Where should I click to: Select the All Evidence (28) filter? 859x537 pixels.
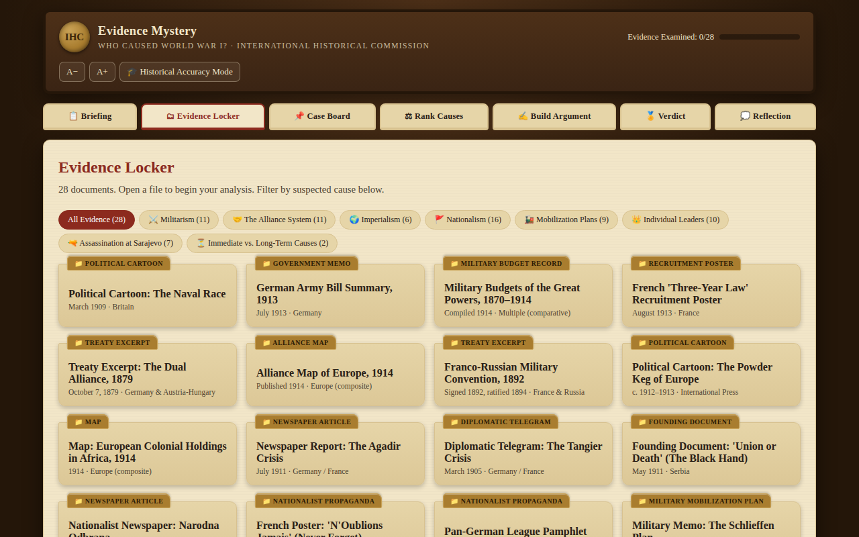click(97, 219)
